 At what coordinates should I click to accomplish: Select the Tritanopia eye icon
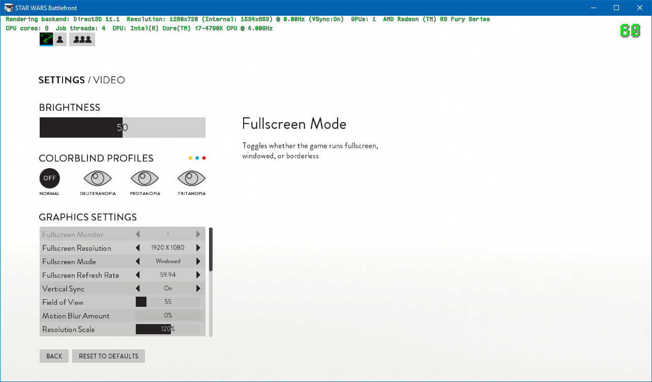click(x=192, y=178)
